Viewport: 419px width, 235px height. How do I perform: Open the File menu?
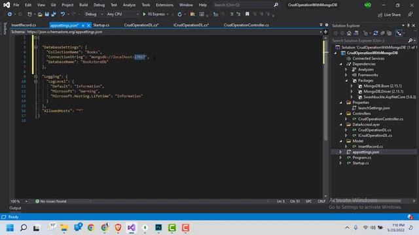click(x=16, y=5)
